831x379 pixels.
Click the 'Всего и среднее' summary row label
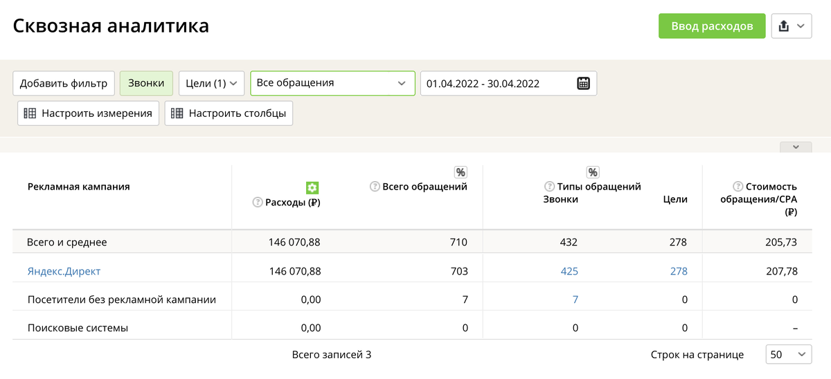pos(67,242)
